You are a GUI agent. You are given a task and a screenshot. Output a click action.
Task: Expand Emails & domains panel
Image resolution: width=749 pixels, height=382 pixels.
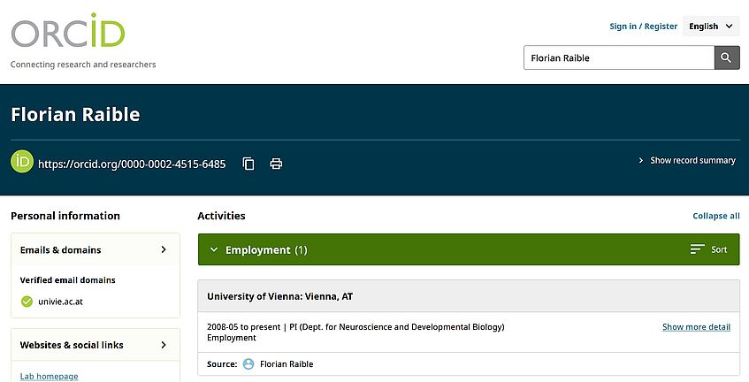164,250
